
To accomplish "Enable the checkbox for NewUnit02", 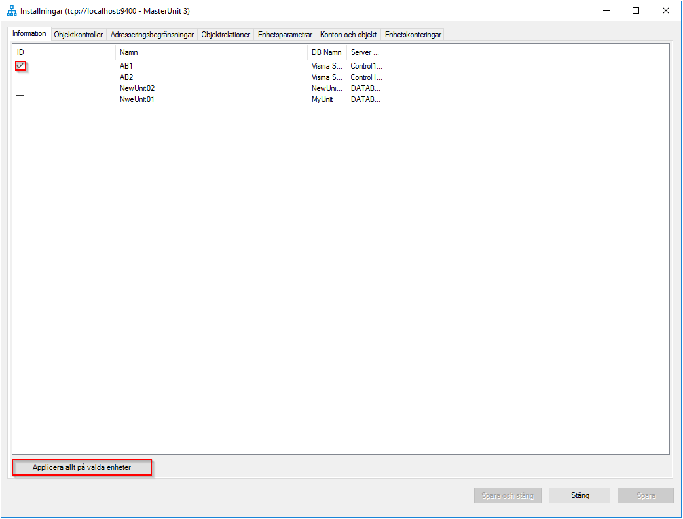I will coord(20,88).
